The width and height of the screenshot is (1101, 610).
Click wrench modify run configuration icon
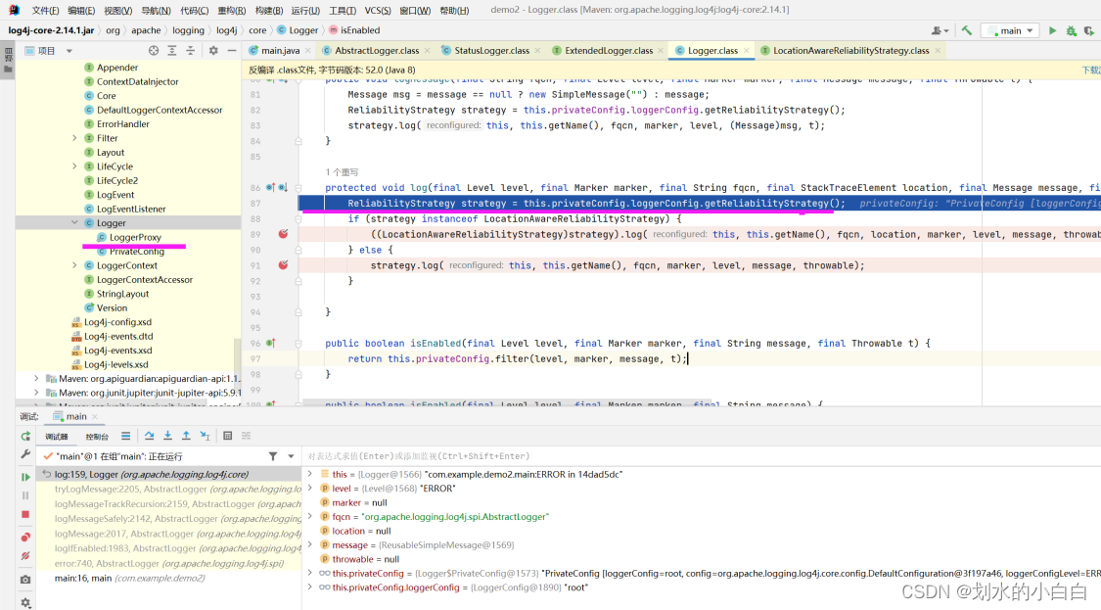25,454
